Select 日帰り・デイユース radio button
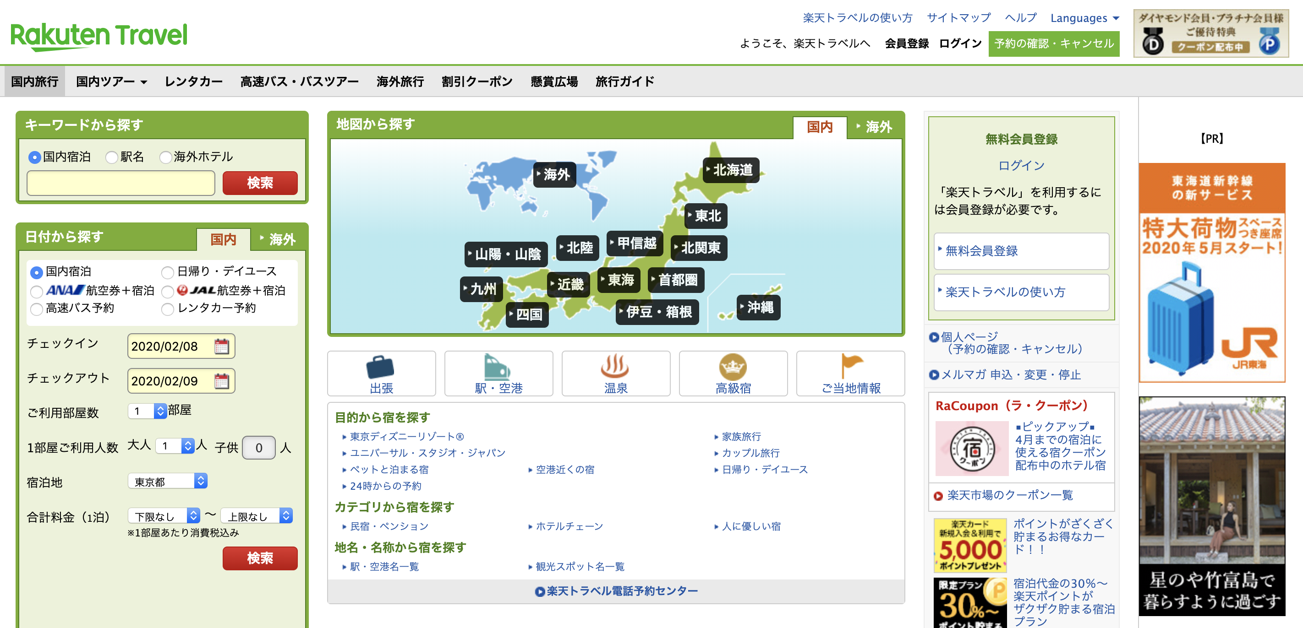The image size is (1303, 628). click(x=167, y=273)
